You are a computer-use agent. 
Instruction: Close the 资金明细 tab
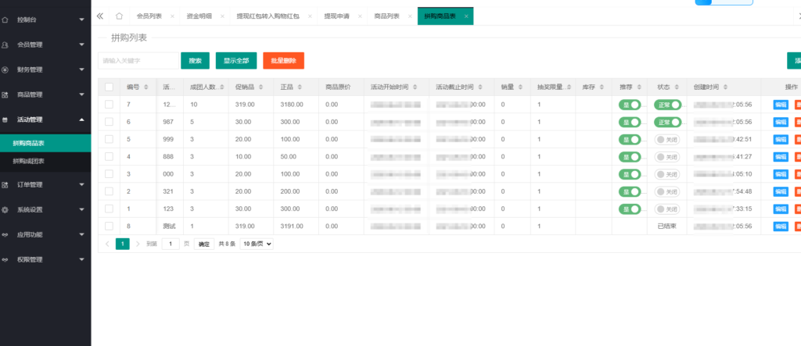(x=222, y=16)
